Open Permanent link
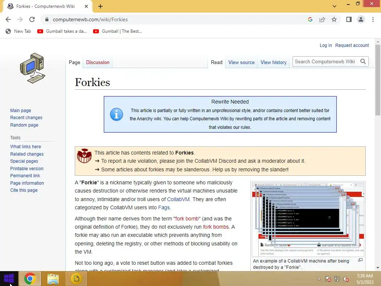 click(25, 176)
